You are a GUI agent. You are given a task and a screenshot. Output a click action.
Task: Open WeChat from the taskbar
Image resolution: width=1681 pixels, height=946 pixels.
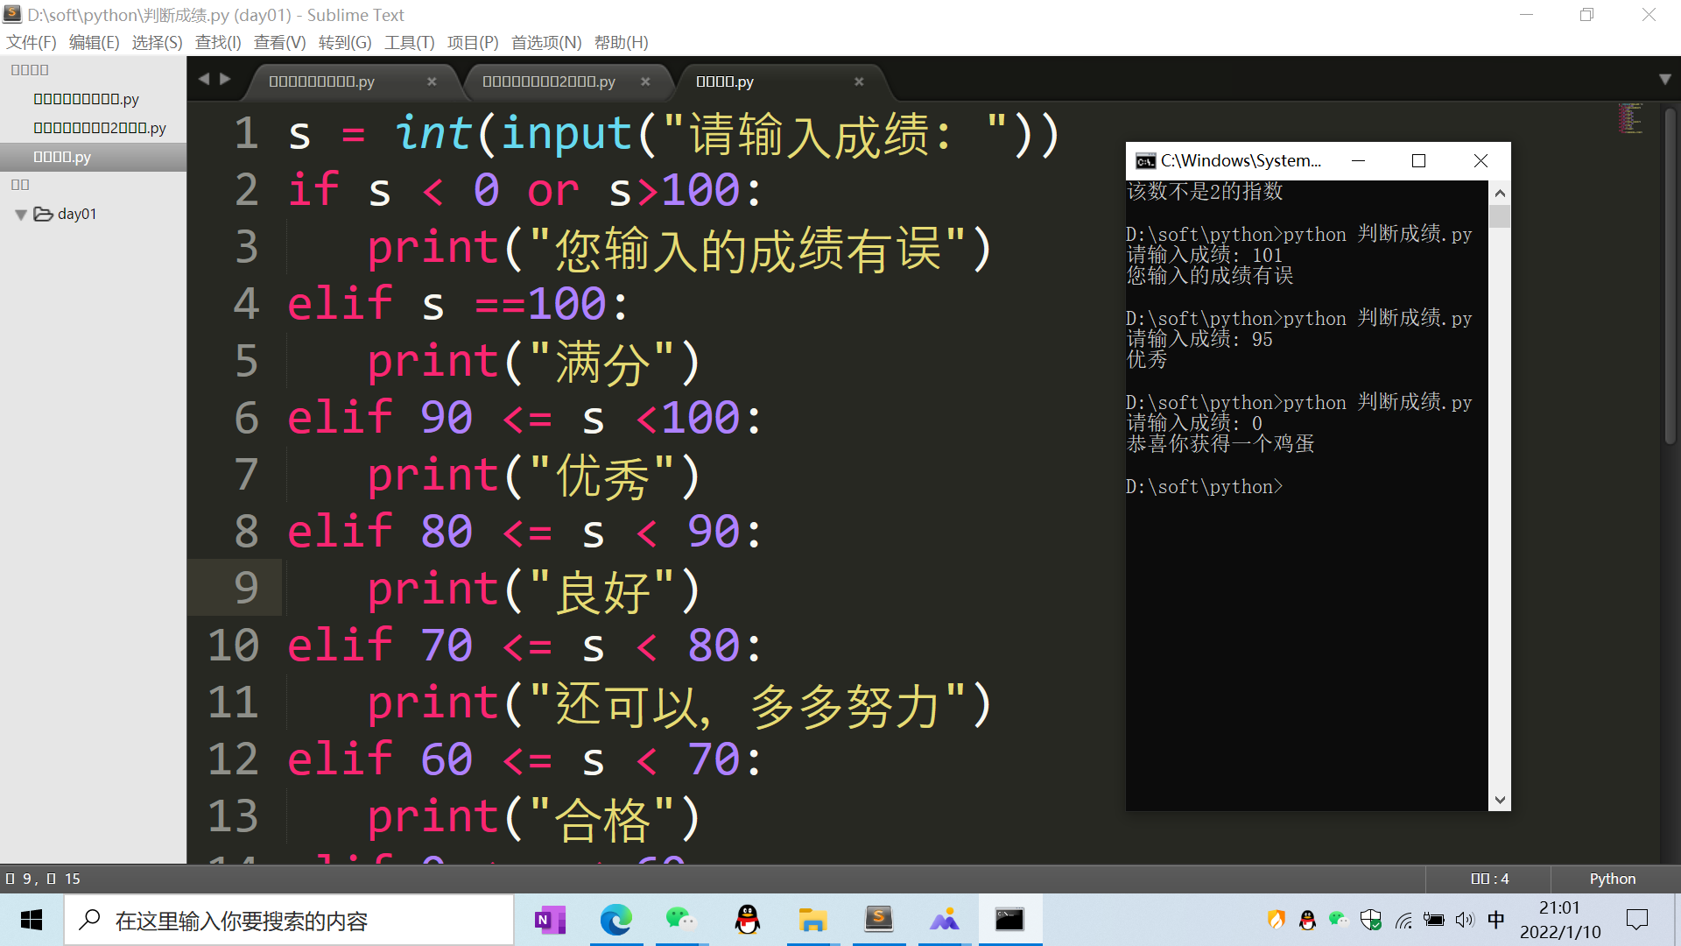681,920
